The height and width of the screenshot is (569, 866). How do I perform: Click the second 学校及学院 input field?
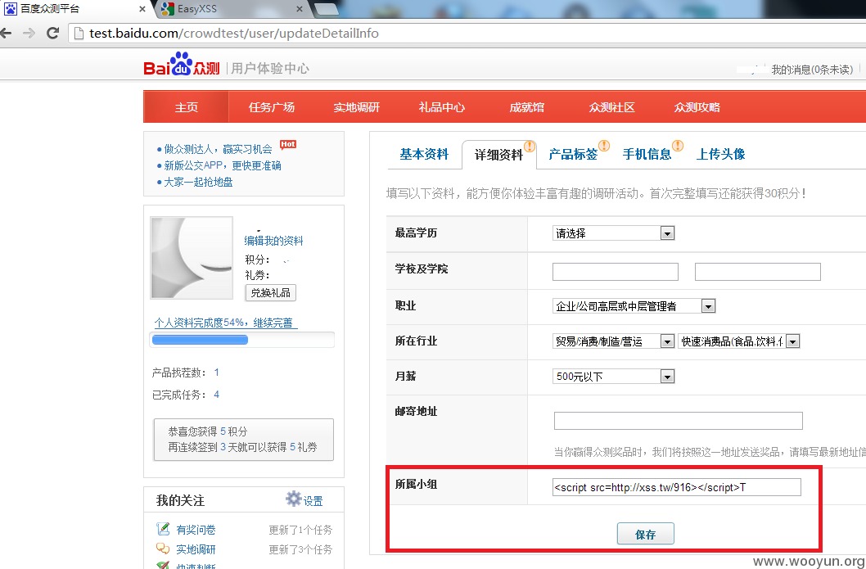point(758,272)
